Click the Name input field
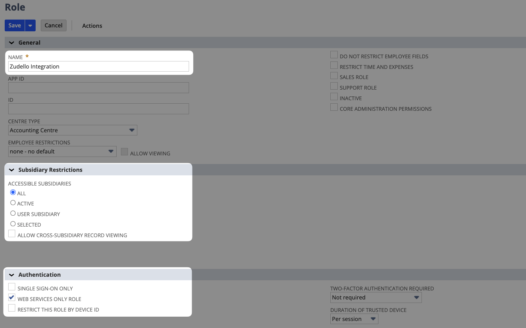The width and height of the screenshot is (526, 328). (99, 67)
